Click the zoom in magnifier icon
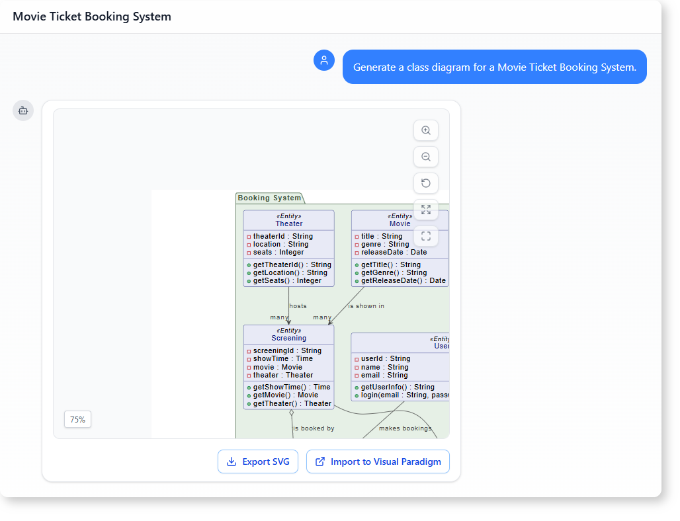 pos(426,131)
